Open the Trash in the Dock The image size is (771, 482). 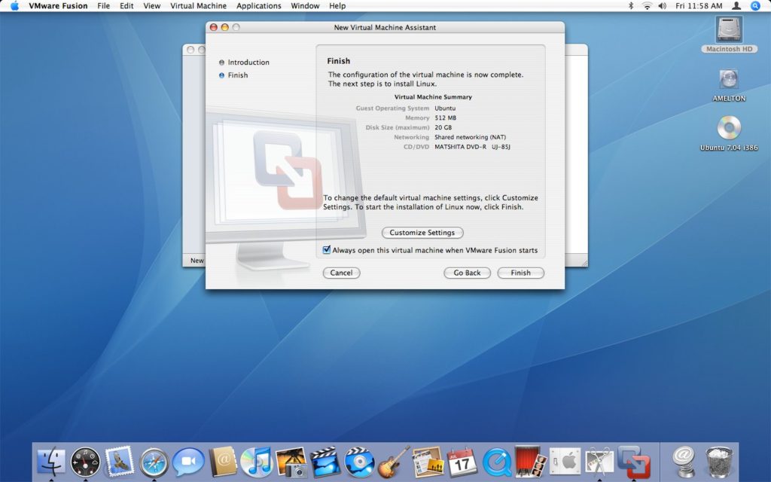click(x=718, y=462)
